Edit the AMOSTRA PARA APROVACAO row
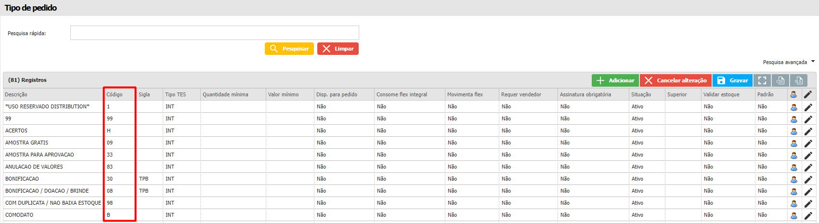Image resolution: width=819 pixels, height=223 pixels. point(808,155)
